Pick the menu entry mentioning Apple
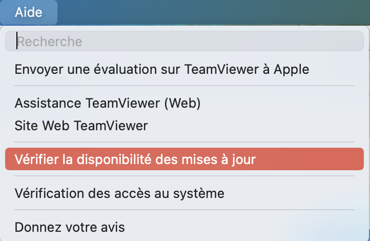The height and width of the screenshot is (241, 370). coord(162,69)
